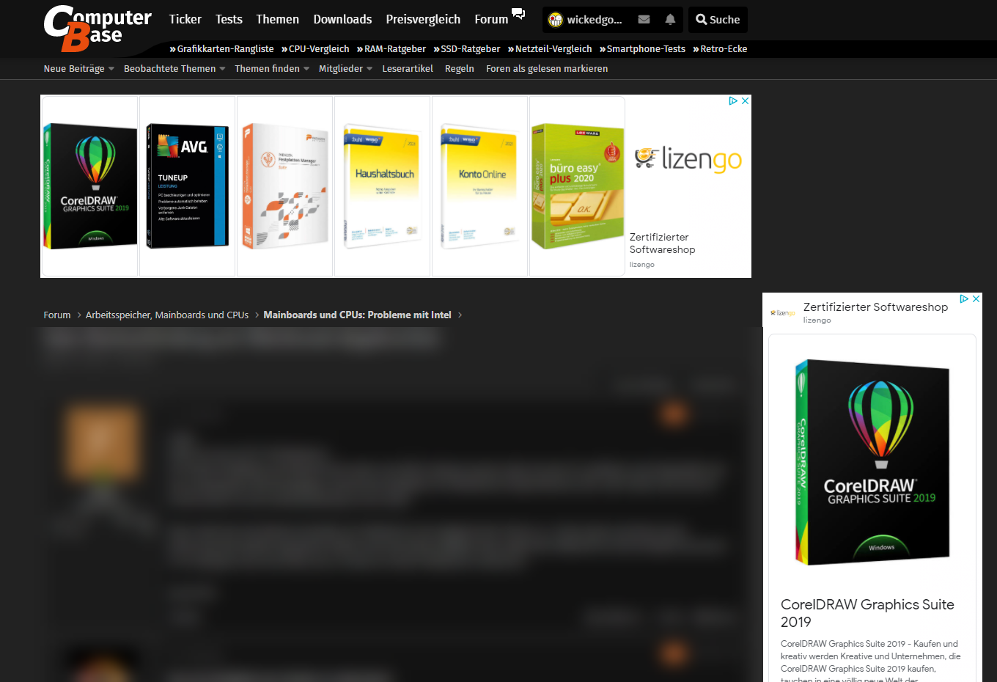This screenshot has height=682, width=997.
Task: Open the Ticker menu
Action: point(185,20)
